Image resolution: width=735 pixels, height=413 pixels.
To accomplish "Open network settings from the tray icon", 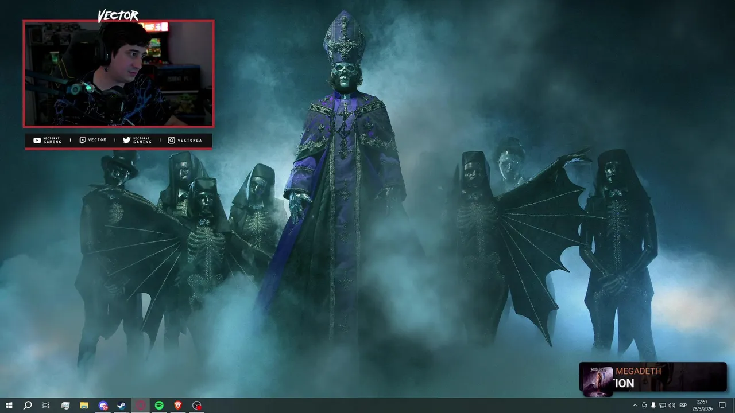I will pos(663,406).
